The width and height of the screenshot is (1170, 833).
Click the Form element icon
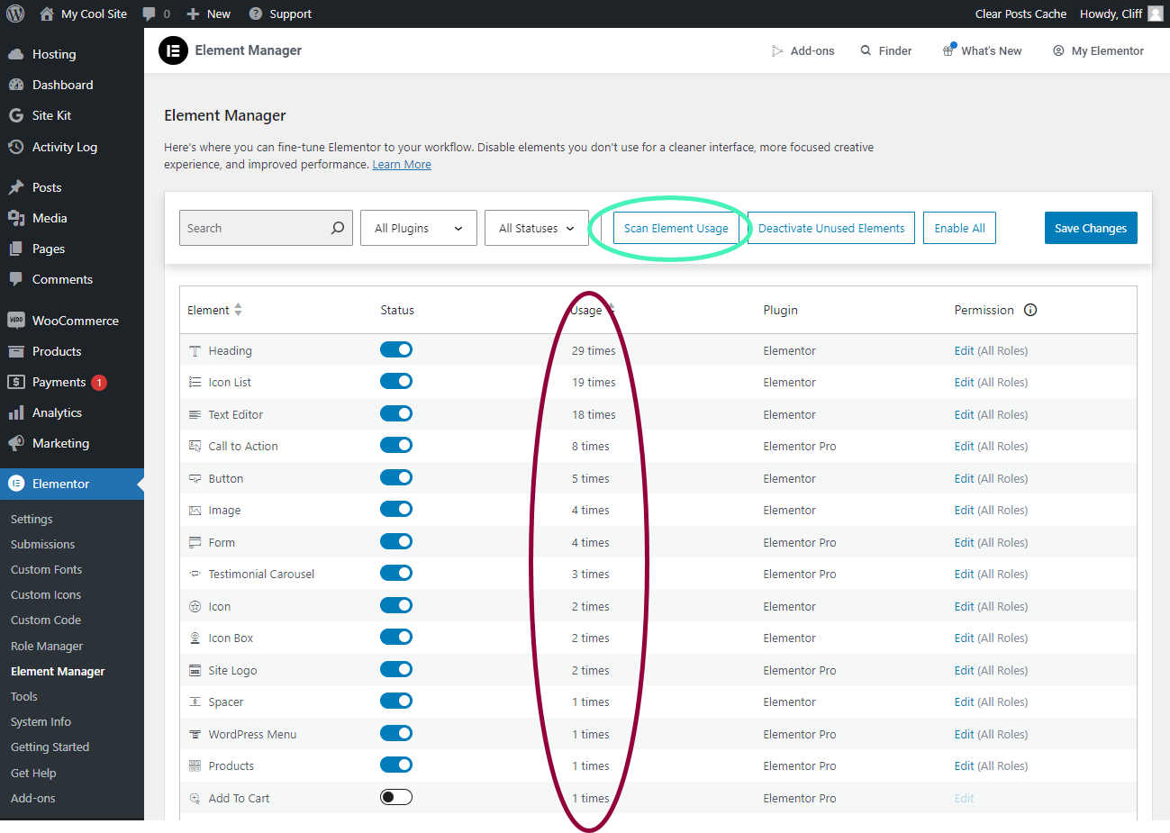195,543
